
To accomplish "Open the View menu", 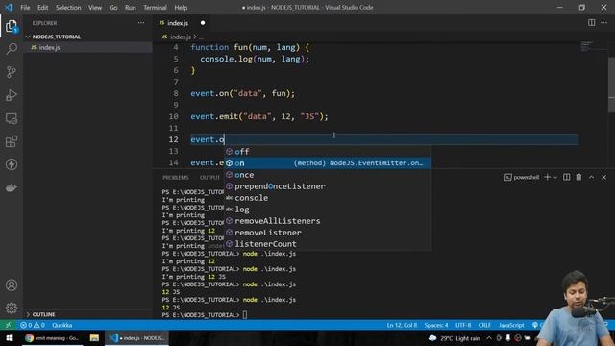I will 95,7.
